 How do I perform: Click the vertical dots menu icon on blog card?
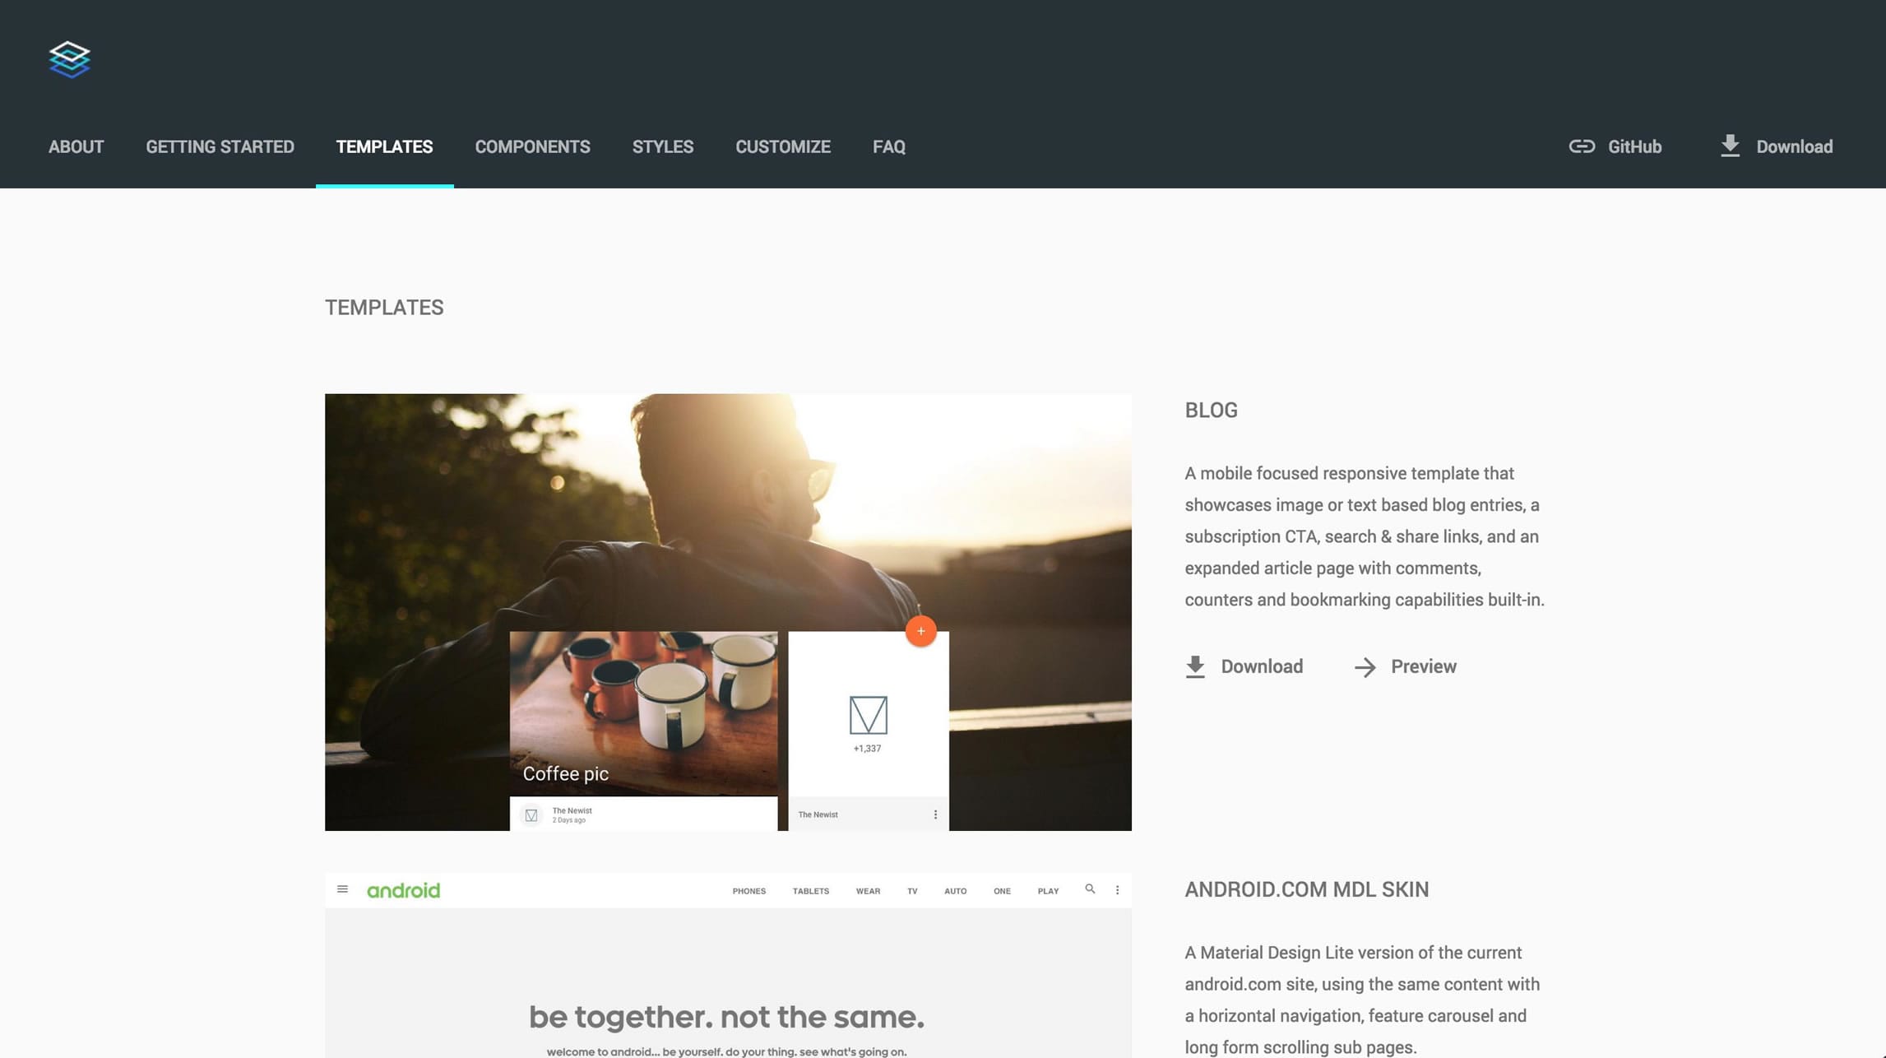pos(935,814)
